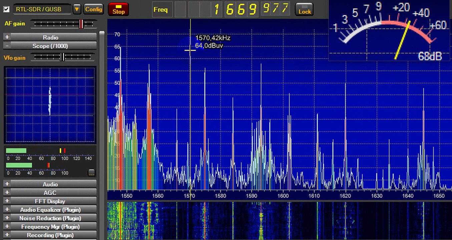Viewport: 452px width, 240px height.
Task: Click the 70 label on dB scale
Action: 117,34
